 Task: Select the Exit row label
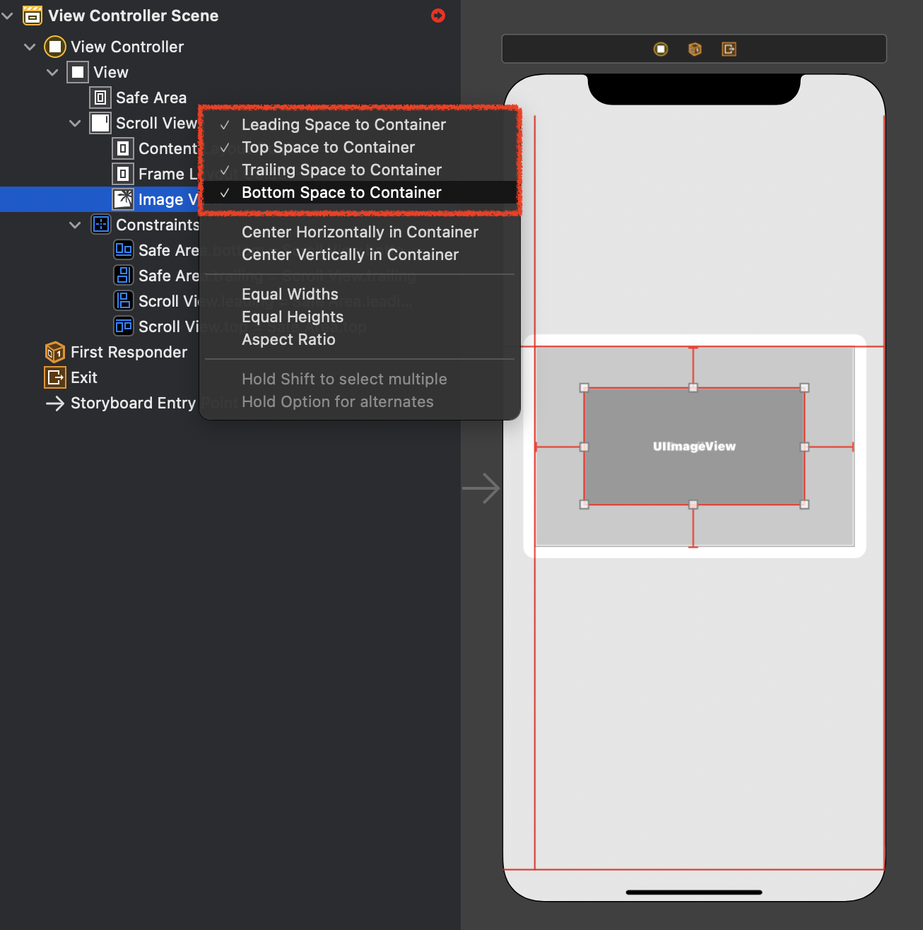84,377
